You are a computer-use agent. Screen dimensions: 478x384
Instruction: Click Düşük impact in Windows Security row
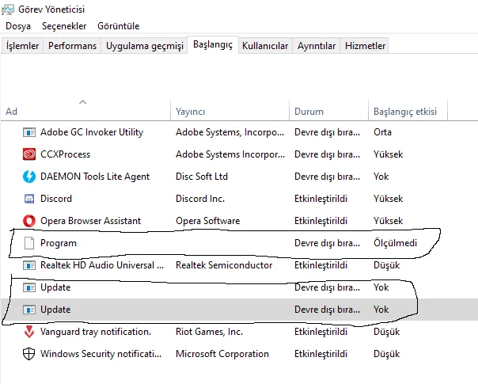tap(386, 354)
